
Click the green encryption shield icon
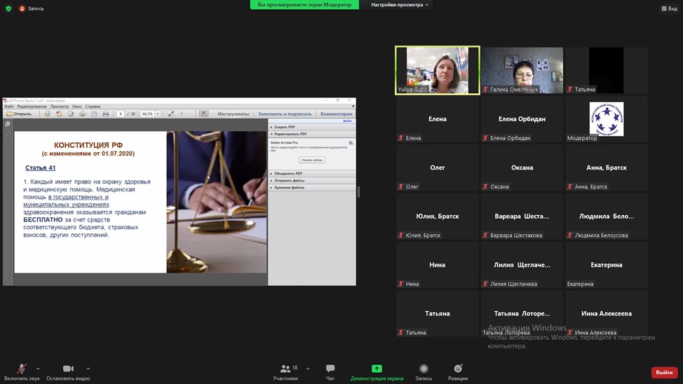coord(8,8)
